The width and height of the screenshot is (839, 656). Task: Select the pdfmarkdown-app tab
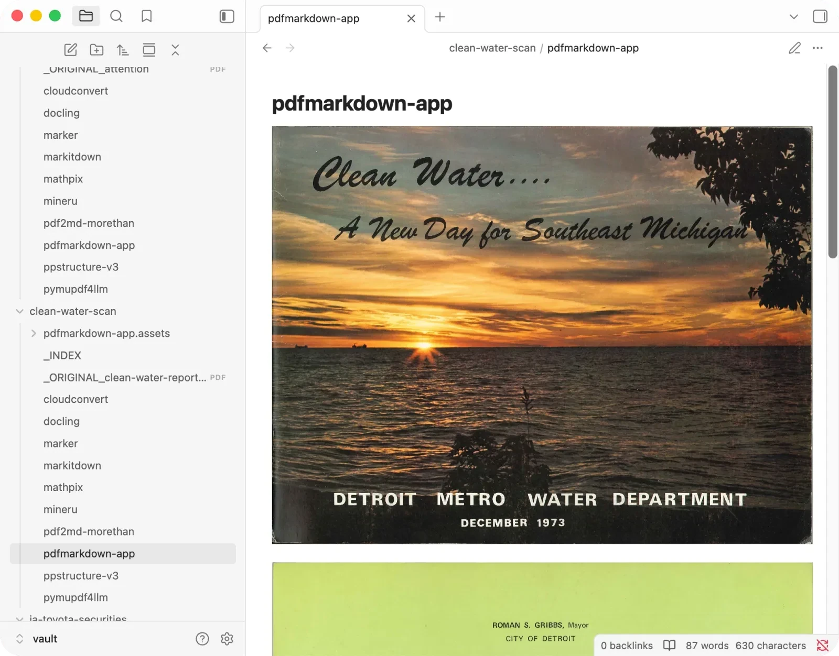pos(342,18)
